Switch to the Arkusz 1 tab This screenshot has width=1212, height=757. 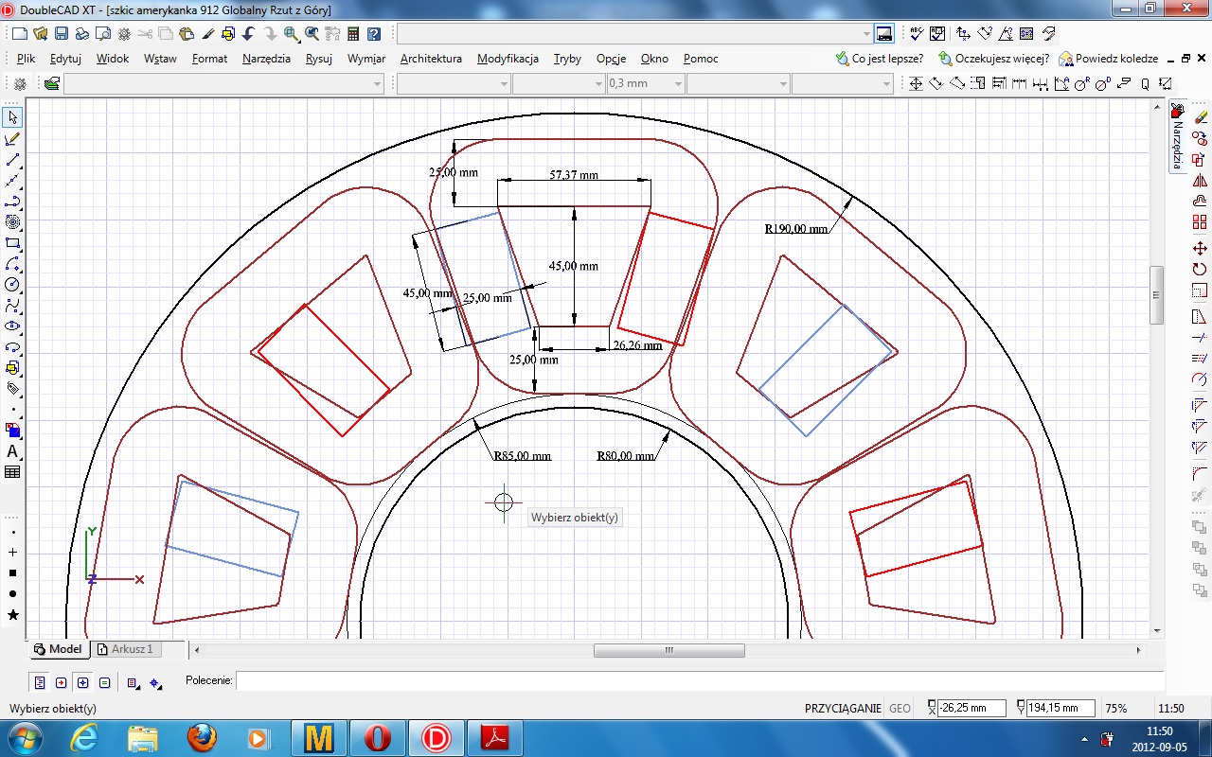click(127, 650)
